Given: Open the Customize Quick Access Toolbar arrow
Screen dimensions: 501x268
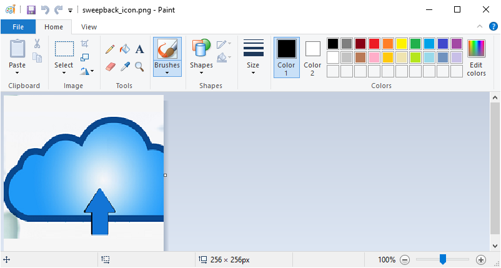Looking at the screenshot, I should [x=71, y=11].
